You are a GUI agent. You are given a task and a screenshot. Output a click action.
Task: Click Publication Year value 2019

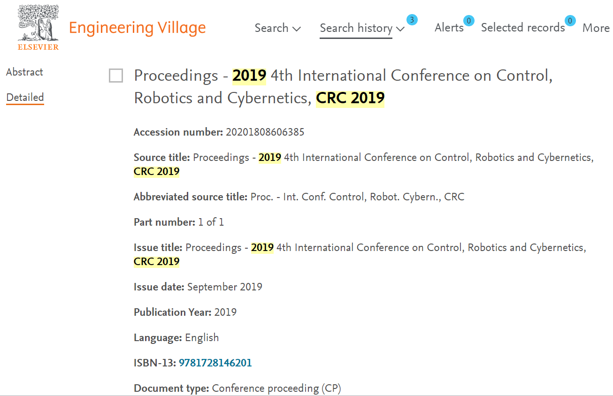(x=225, y=312)
